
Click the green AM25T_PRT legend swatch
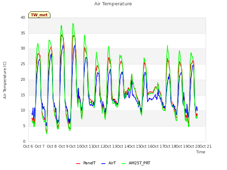coord(124,164)
